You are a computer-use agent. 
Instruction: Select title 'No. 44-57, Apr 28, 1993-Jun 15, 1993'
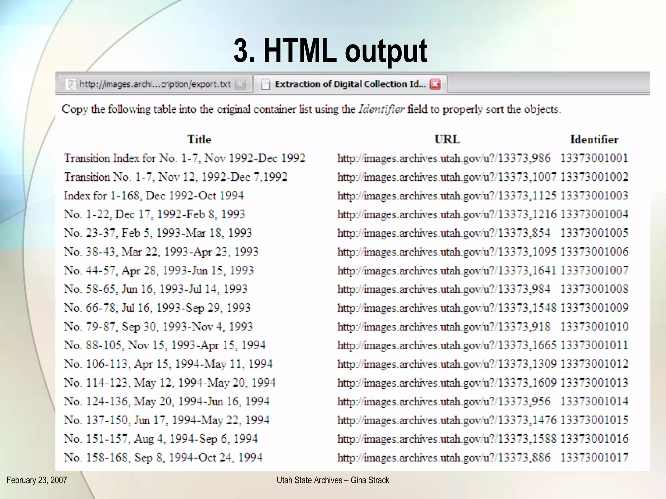coord(159,271)
